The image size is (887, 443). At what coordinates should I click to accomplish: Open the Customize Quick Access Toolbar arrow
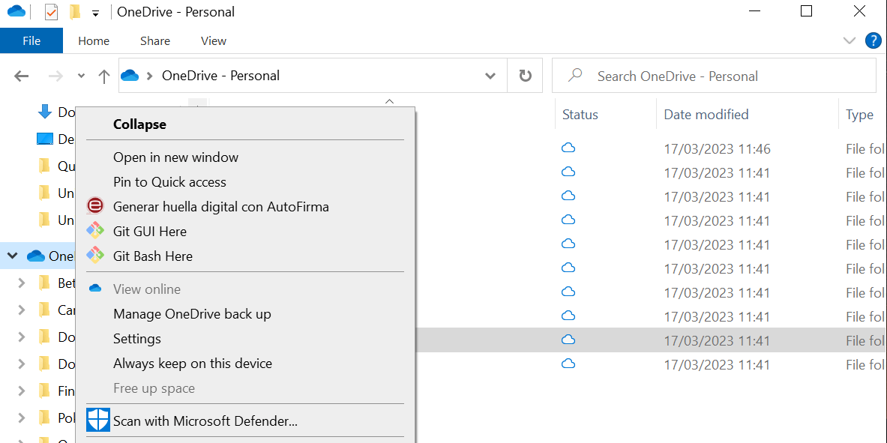pyautogui.click(x=96, y=13)
